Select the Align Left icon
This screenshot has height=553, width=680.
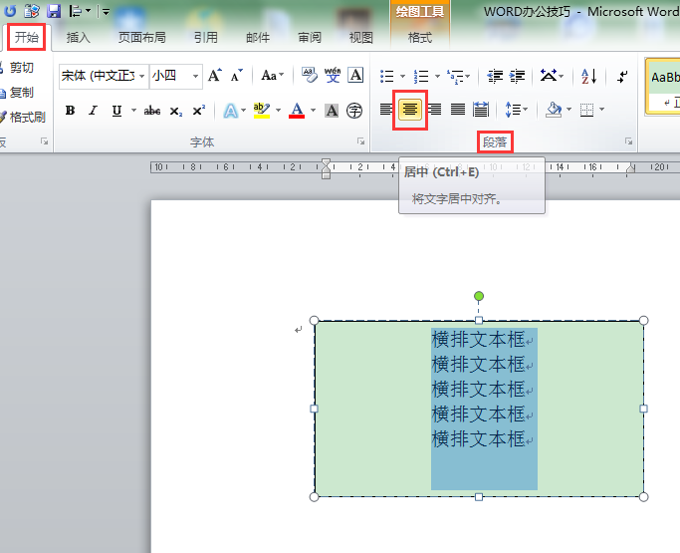tap(386, 110)
